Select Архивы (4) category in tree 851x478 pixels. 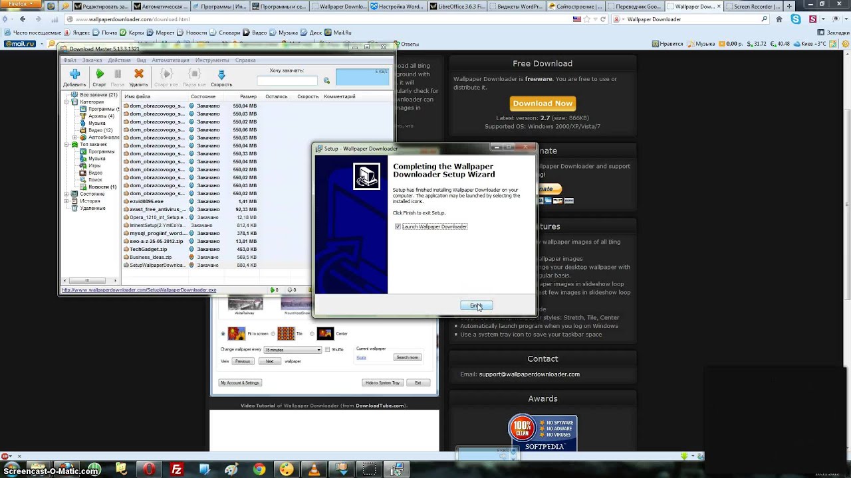click(x=96, y=116)
